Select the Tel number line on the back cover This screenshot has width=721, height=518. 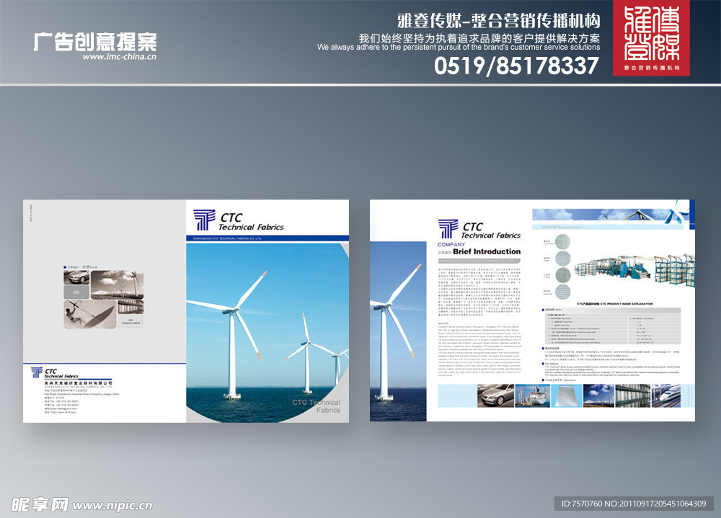[61, 401]
